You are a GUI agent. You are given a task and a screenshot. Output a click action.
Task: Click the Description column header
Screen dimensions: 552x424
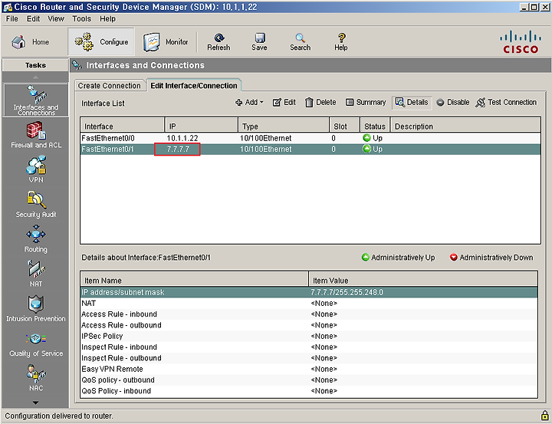(x=466, y=126)
